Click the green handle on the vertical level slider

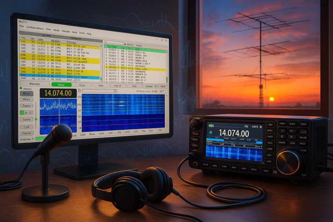tap(36, 119)
